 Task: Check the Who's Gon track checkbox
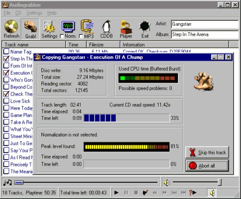pos(6,80)
